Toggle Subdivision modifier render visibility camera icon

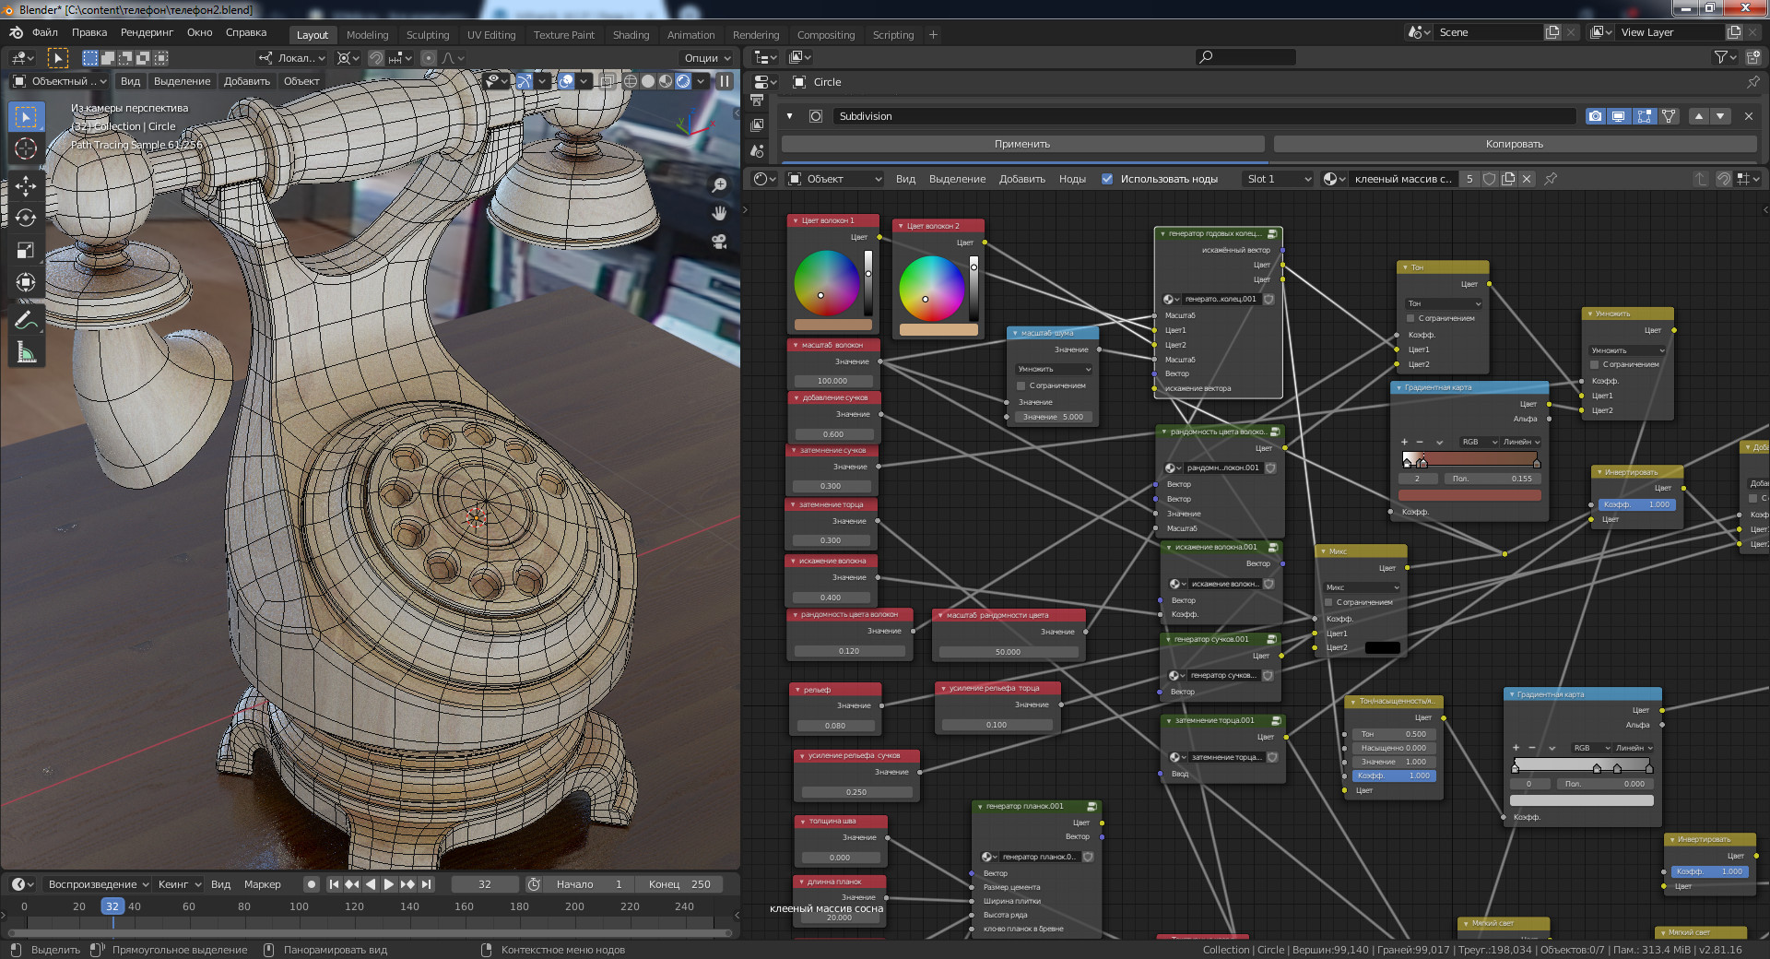[1595, 116]
